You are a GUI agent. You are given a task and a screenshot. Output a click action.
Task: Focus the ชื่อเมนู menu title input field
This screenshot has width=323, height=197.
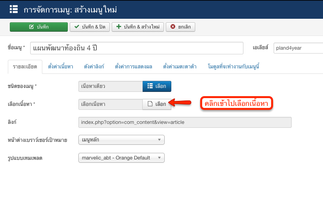coord(136,48)
